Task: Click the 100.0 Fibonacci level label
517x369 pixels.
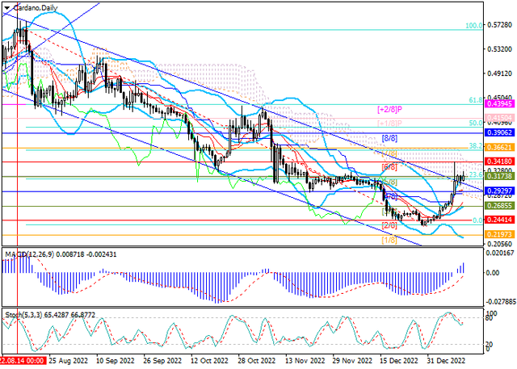Action: (x=475, y=26)
